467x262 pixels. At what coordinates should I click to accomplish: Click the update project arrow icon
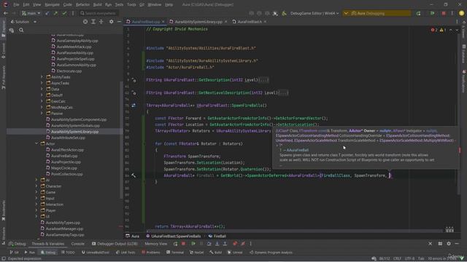point(47,13)
